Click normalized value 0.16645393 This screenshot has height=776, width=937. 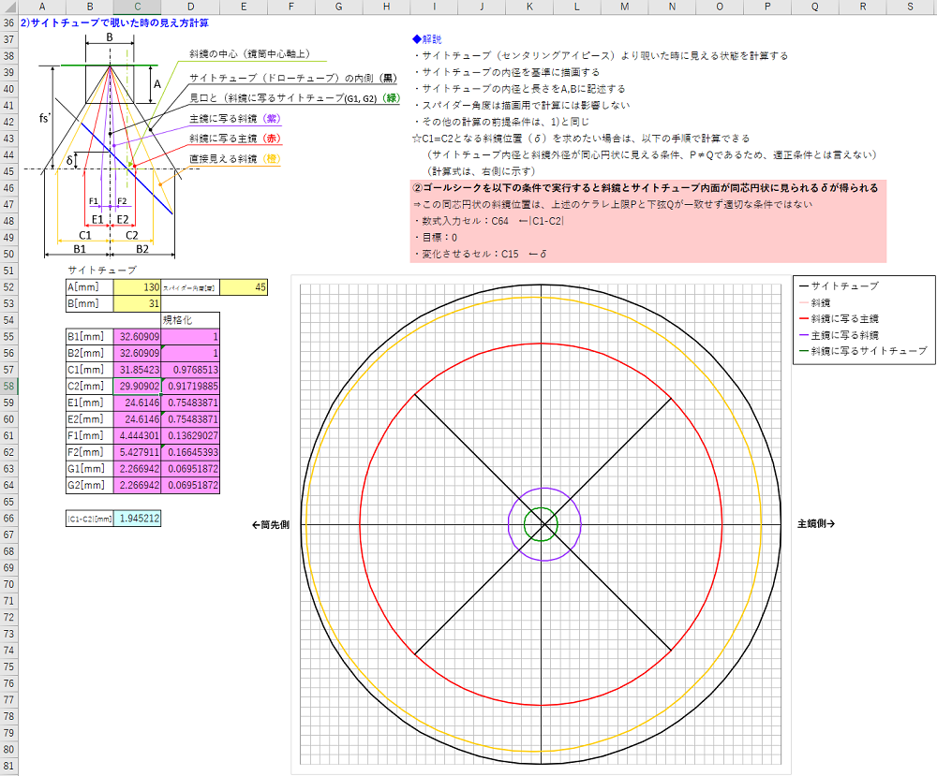coord(190,452)
